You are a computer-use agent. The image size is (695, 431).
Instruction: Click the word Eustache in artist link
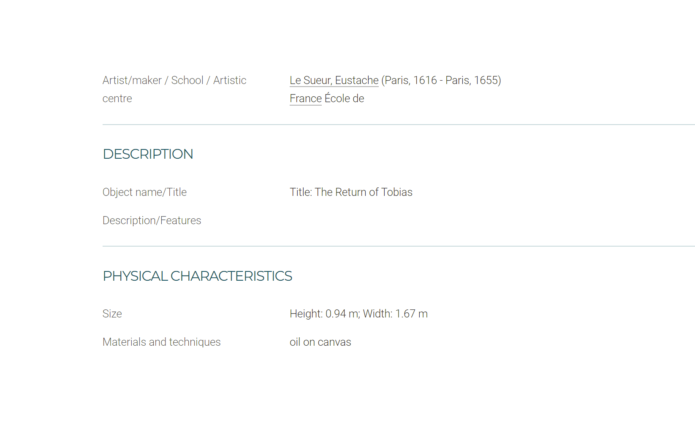pos(357,80)
